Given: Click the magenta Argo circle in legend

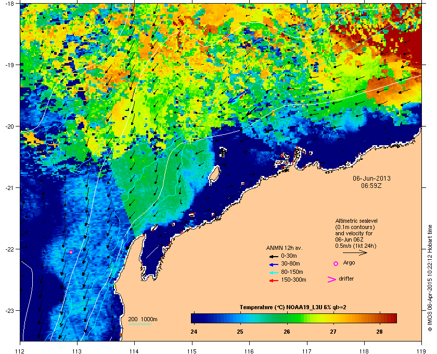Looking at the screenshot, I should [336, 263].
